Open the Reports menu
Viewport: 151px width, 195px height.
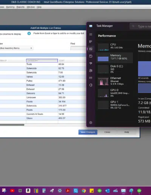20,7
